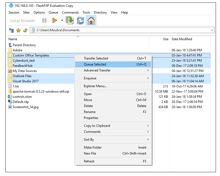Select the Parent Directory row
Viewport: 220px width, 176px height.
[109, 45]
